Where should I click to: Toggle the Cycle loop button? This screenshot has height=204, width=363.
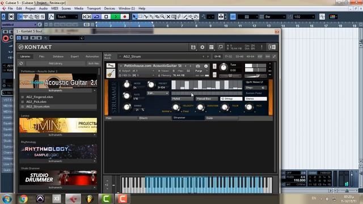pos(96,16)
